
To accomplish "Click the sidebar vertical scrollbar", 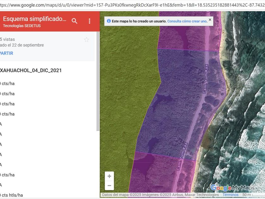I will click(x=98, y=82).
